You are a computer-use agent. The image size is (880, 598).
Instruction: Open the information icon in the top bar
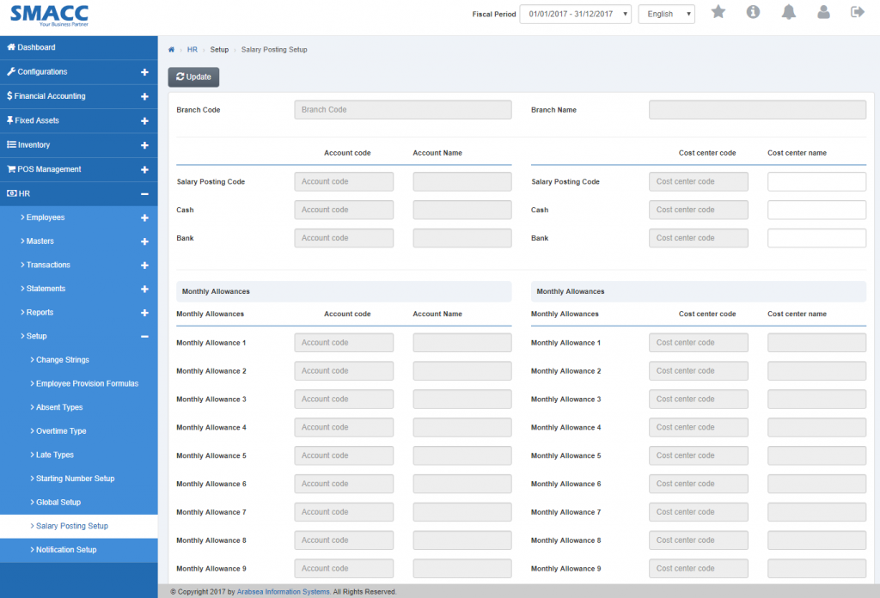(x=754, y=13)
